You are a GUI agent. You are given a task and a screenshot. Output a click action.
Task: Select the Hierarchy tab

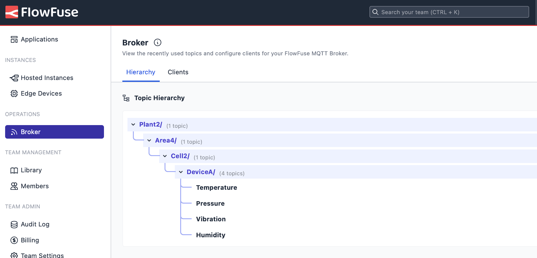(141, 72)
